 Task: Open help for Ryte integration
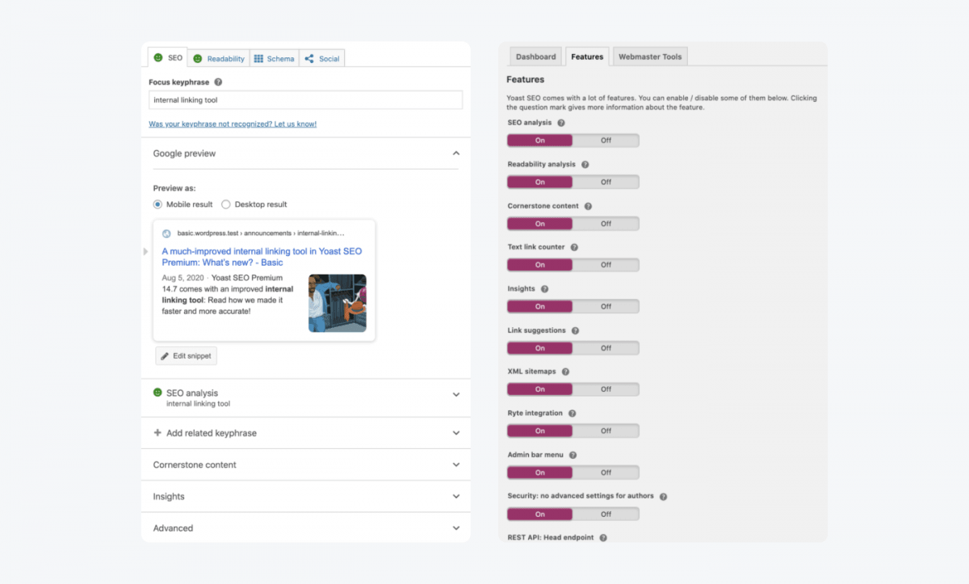[572, 414]
